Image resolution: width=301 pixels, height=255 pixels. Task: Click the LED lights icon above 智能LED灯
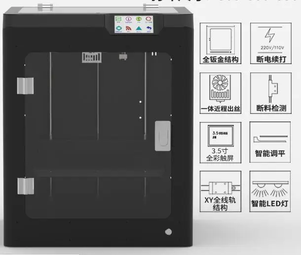(x=270, y=189)
